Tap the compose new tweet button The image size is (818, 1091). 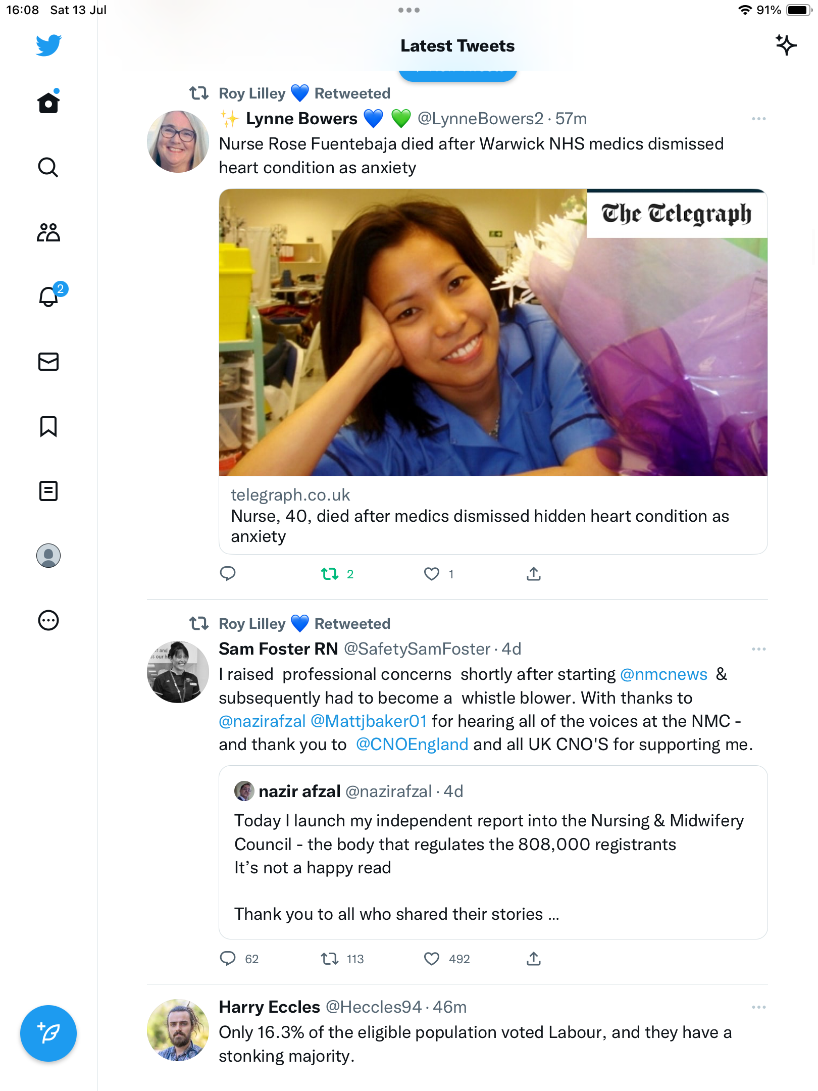[48, 1033]
